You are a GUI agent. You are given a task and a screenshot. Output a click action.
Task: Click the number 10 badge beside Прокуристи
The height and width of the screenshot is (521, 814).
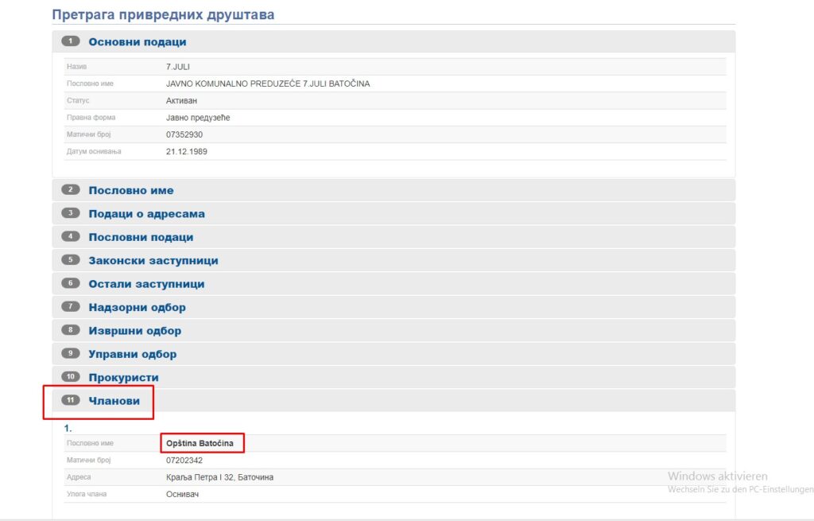(71, 377)
